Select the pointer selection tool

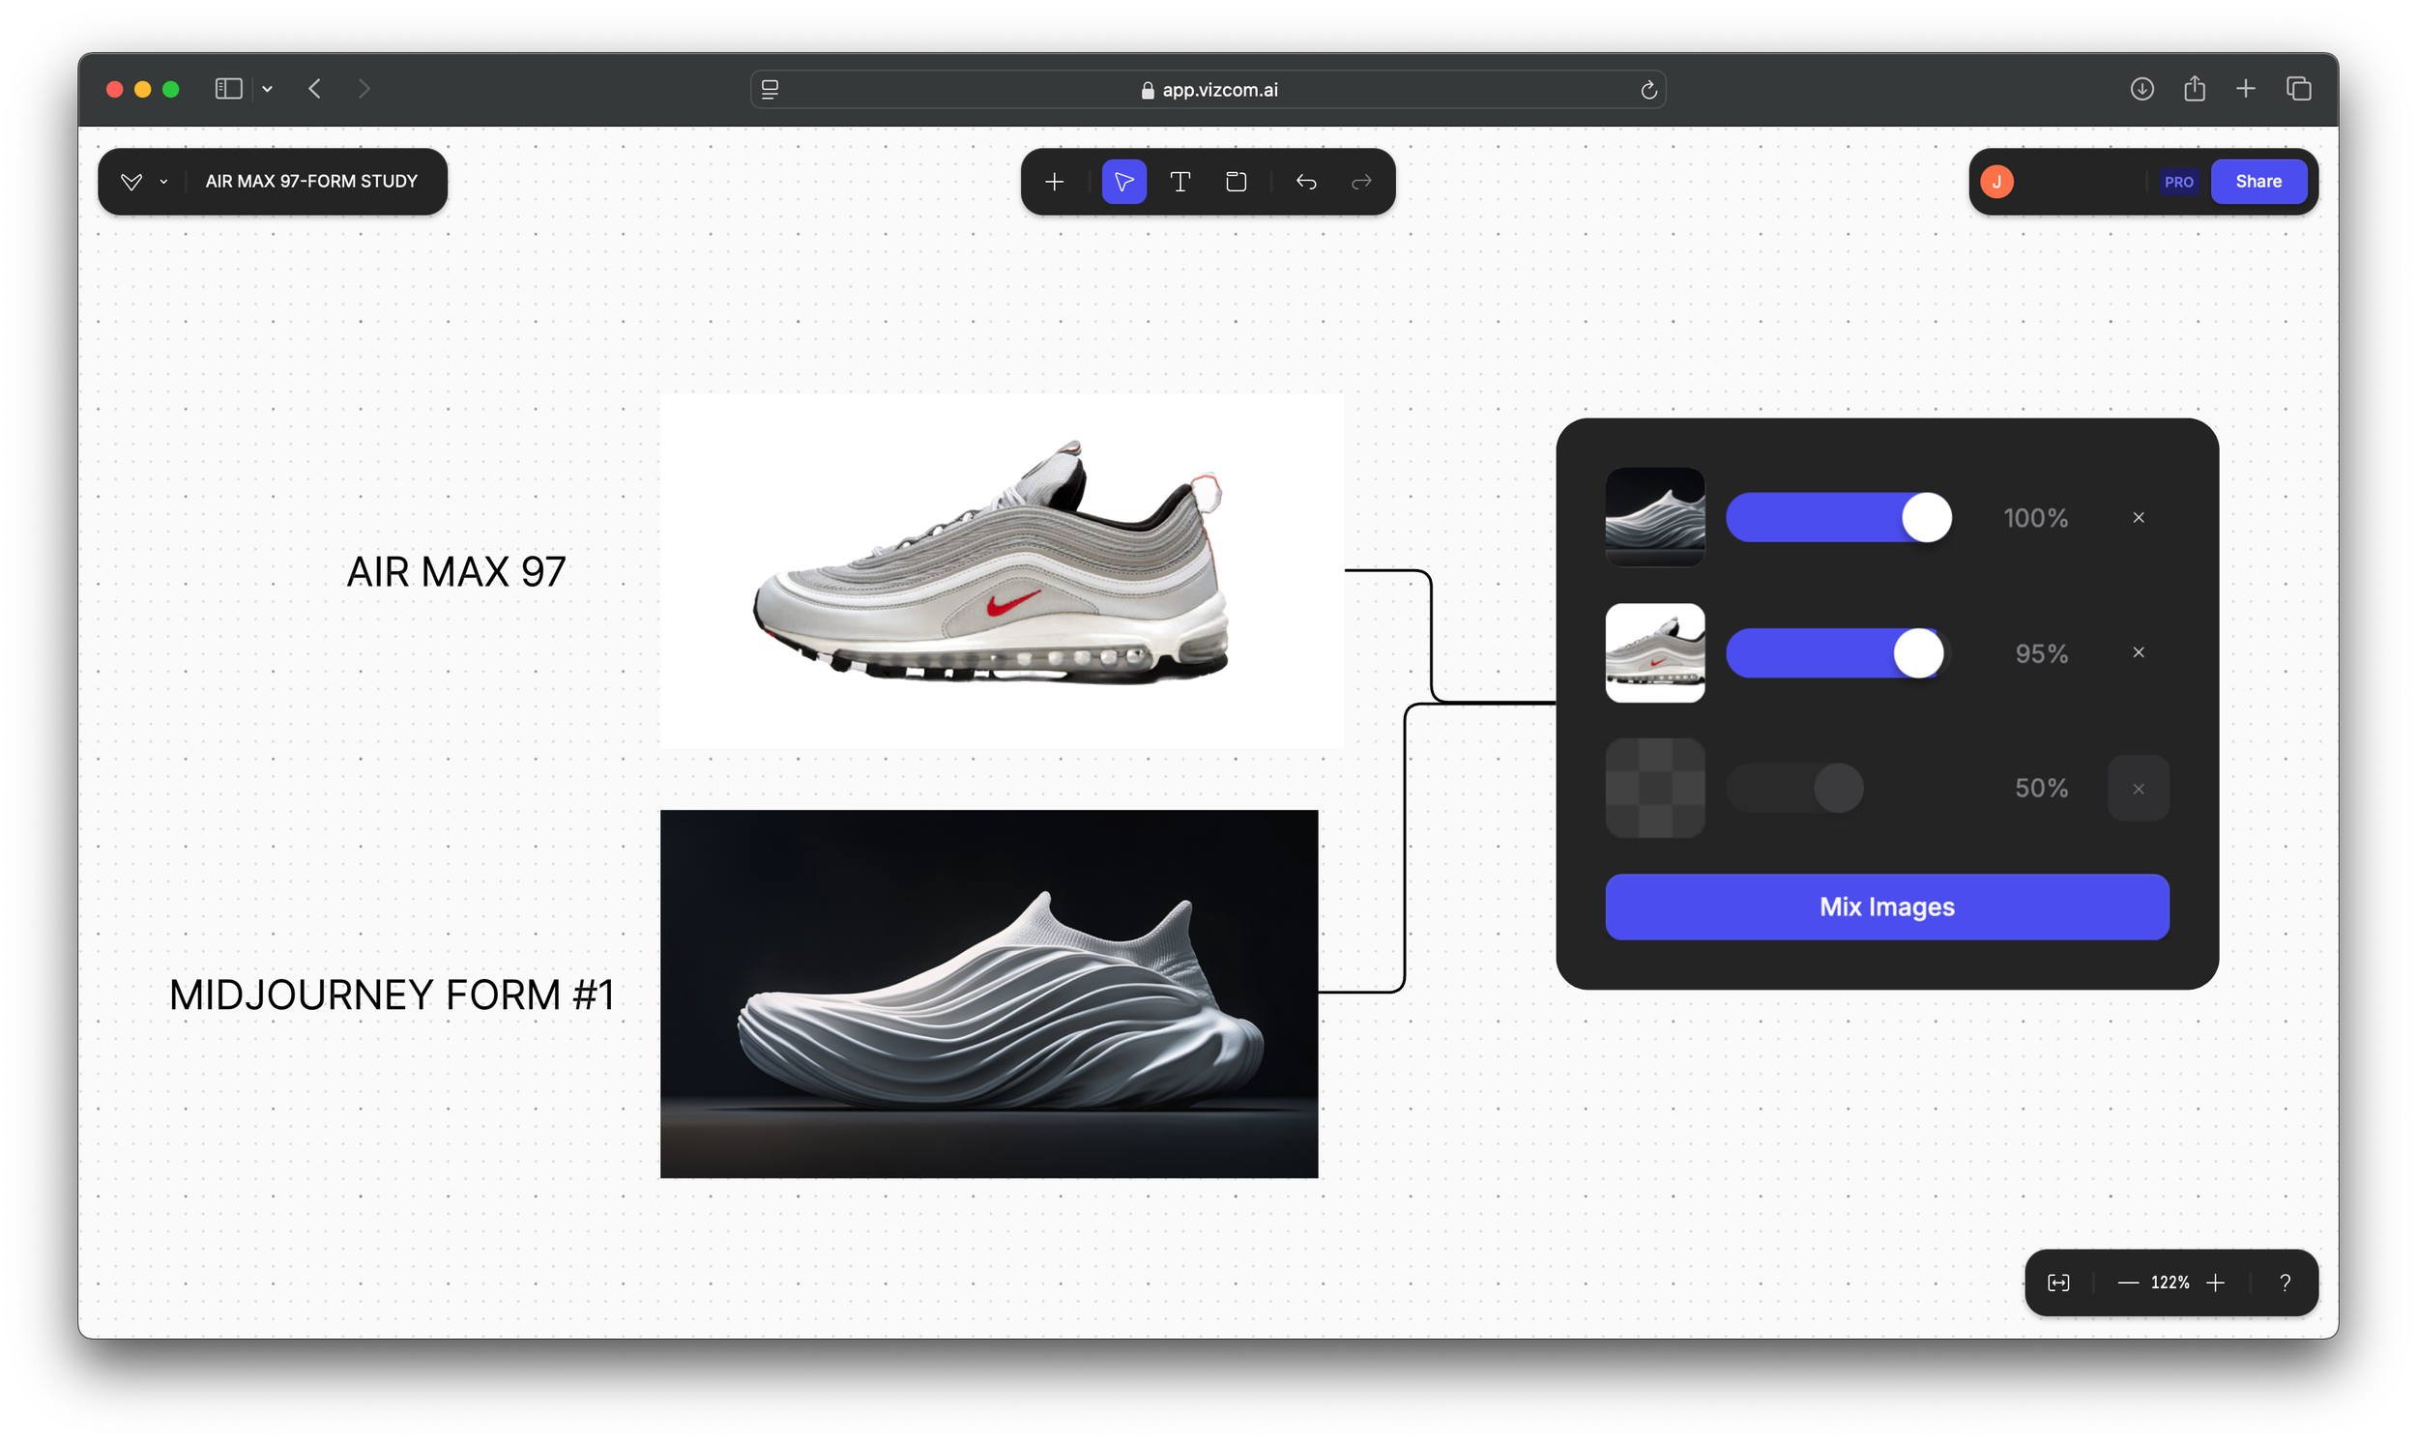point(1123,182)
